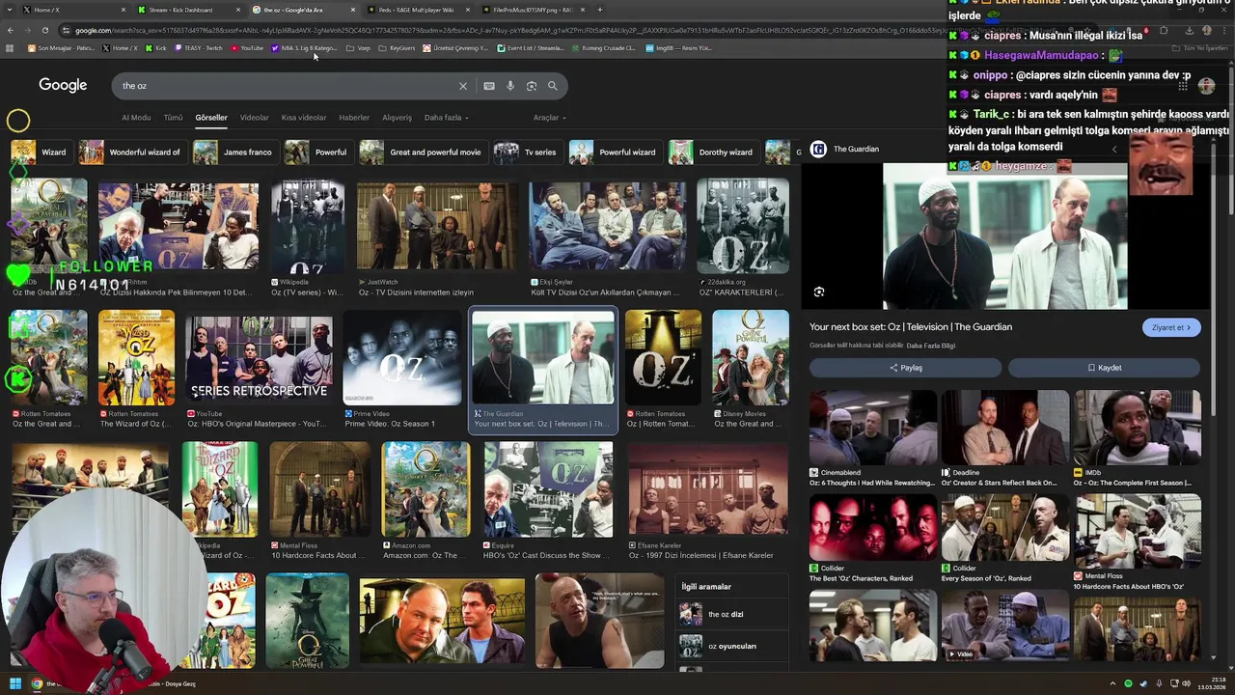Open the YouTube 'Series Retrospective' thumbnail
Viewport: 1235px width, 695px height.
point(259,357)
